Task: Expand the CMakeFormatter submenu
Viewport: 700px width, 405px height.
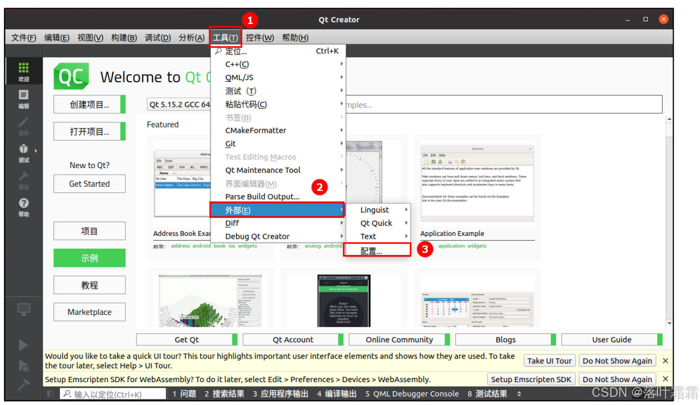Action: point(278,130)
